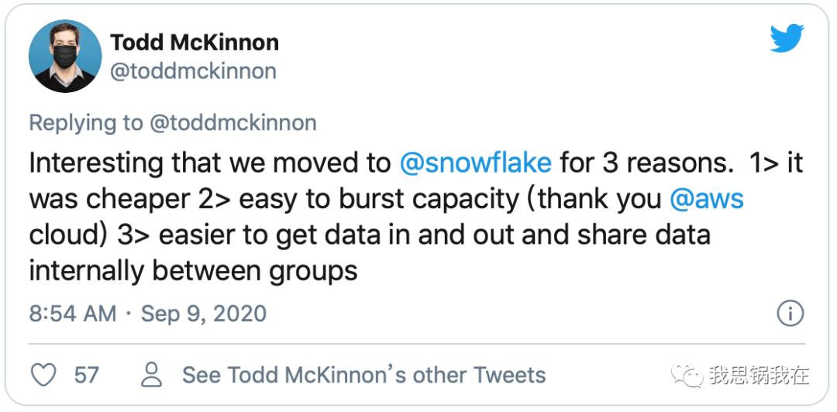Screen dimensions: 837x412
Task: Follow the @toddmckinnon link in Replying to
Action: (x=232, y=123)
